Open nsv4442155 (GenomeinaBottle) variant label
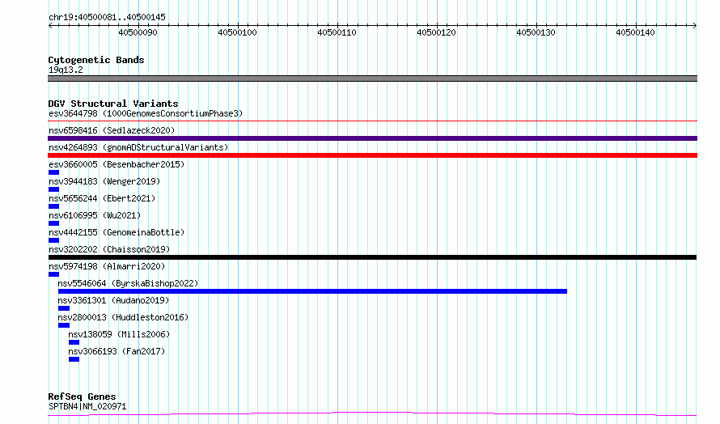This screenshot has width=720, height=424. click(x=116, y=232)
